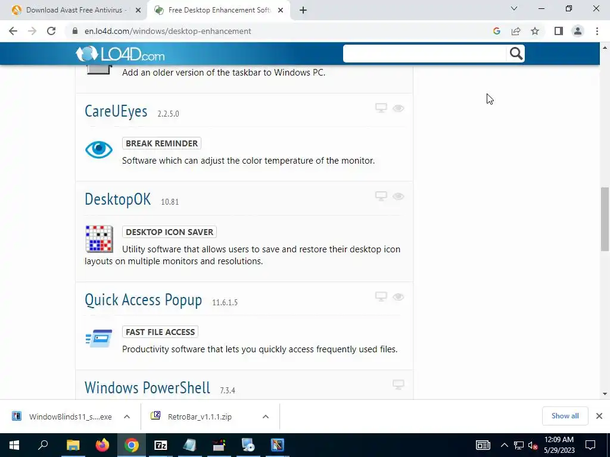The width and height of the screenshot is (610, 457).
Task: View site information padlock icon
Action: coord(75,31)
